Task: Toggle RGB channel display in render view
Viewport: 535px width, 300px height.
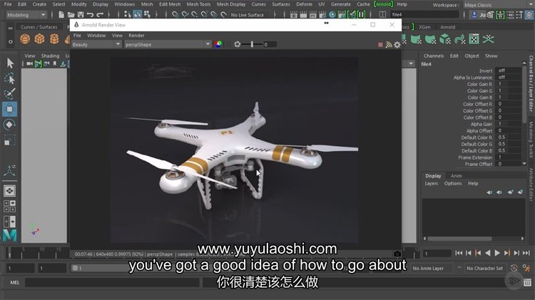Action: (218, 44)
